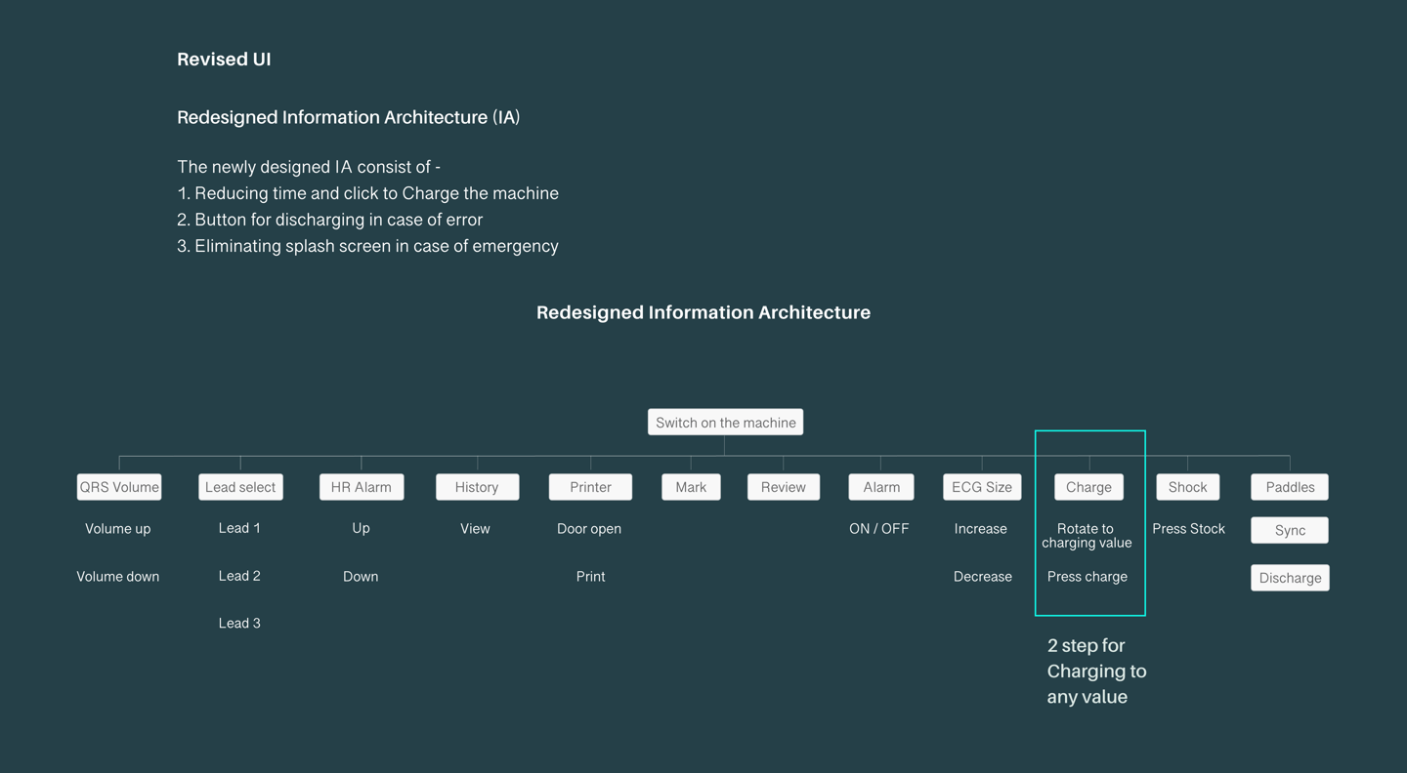
Task: Select the Door open label under Printer
Action: [x=589, y=529]
